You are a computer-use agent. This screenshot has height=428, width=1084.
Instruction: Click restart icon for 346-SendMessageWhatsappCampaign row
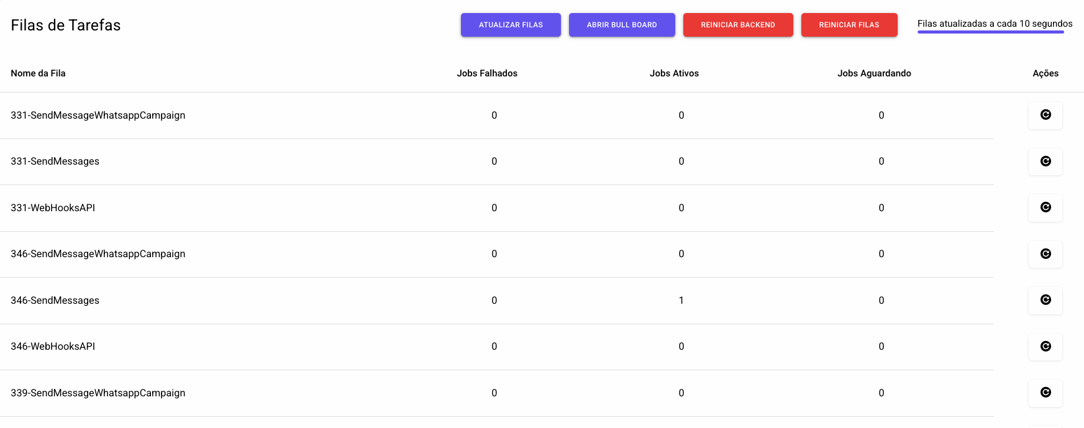(1045, 254)
